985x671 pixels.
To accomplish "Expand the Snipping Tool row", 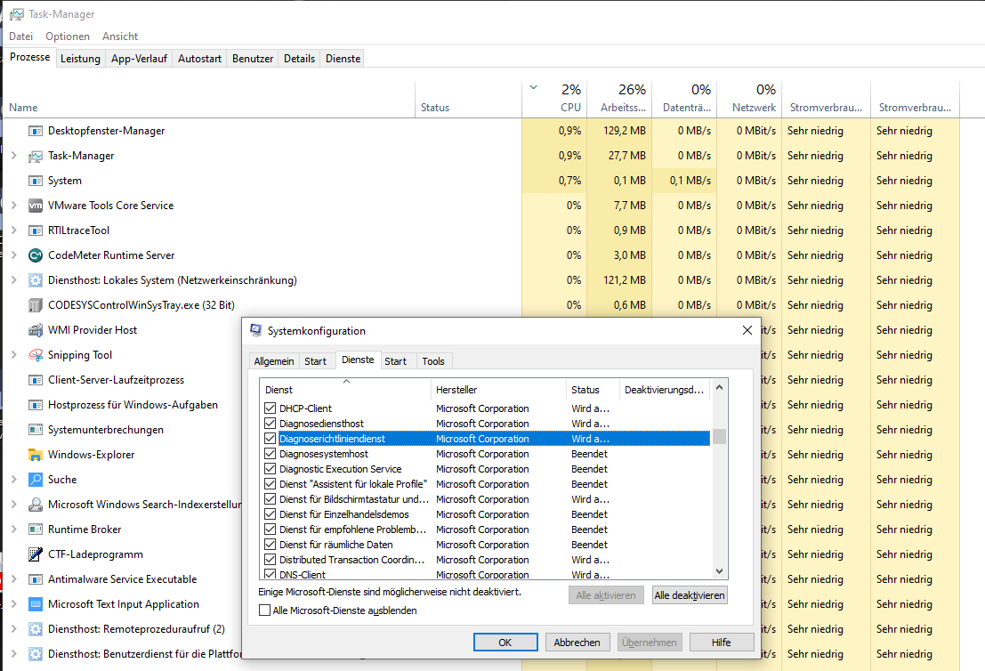I will (x=14, y=354).
